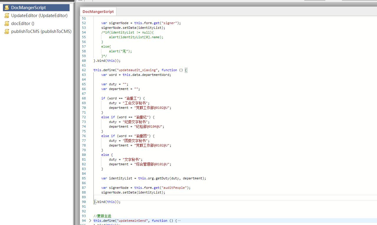This screenshot has width=377, height=225.
Task: Open the docEditor () script
Action: (23, 24)
